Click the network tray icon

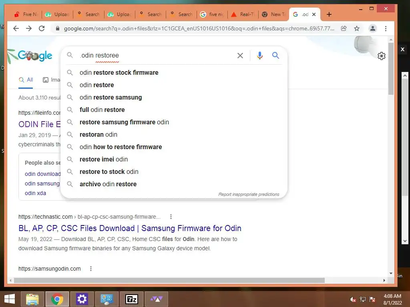tap(363, 299)
